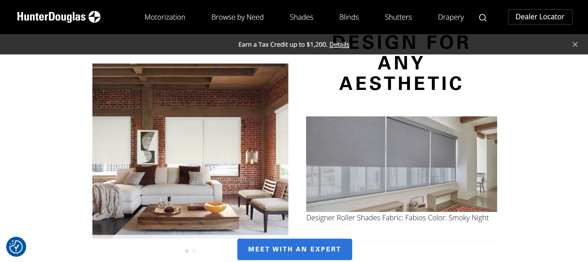Screen dimensions: 588x262
Task: Click Meet With An Expert button
Action: (295, 249)
